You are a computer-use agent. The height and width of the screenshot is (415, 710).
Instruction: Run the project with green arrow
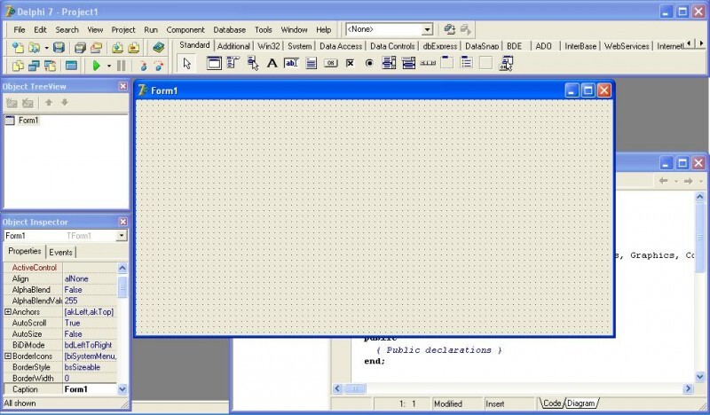[x=96, y=67]
